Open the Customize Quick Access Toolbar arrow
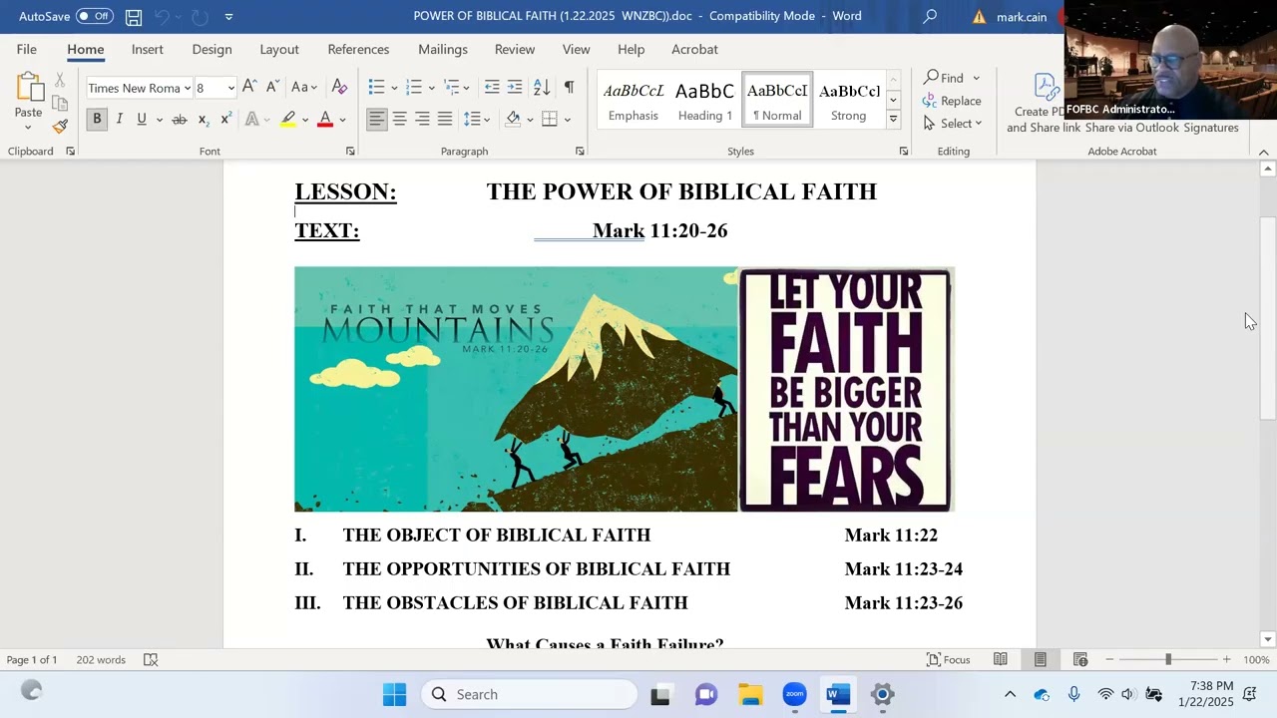The height and width of the screenshot is (718, 1277). point(228,17)
